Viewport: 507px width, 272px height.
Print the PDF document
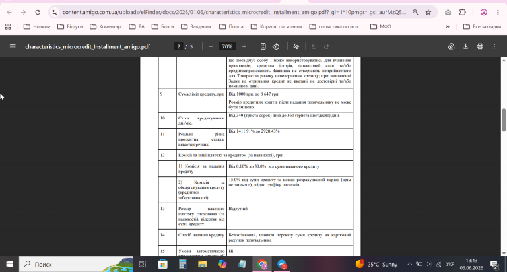(480, 46)
